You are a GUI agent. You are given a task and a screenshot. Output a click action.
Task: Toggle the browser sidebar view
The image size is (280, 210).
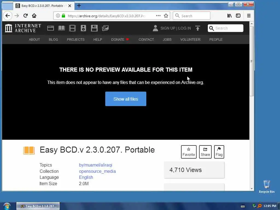pyautogui.click(x=238, y=16)
